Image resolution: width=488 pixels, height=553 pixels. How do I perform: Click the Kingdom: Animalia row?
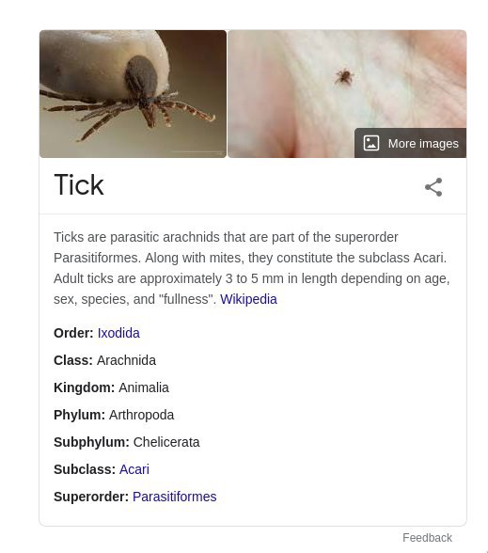[111, 387]
